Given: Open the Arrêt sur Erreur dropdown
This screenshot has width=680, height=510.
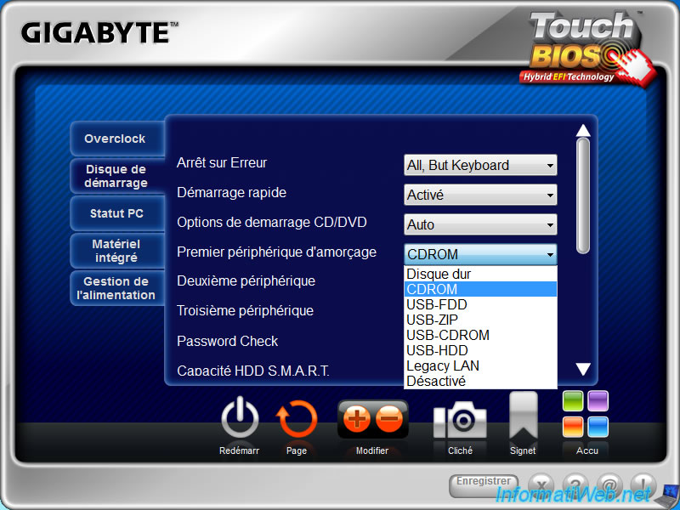Looking at the screenshot, I should tap(480, 165).
